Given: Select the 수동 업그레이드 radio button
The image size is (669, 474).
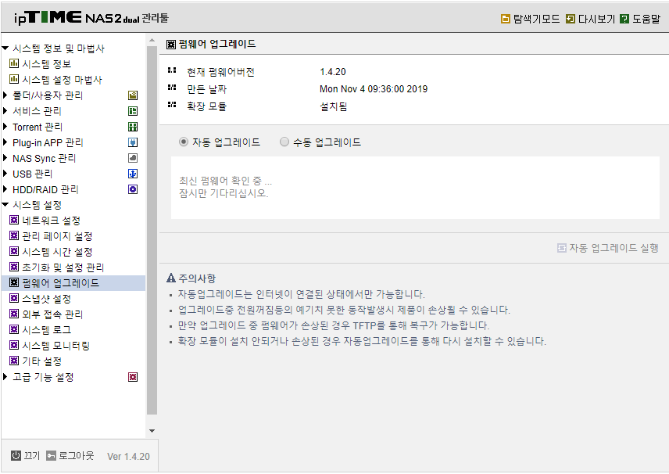Looking at the screenshot, I should [284, 142].
